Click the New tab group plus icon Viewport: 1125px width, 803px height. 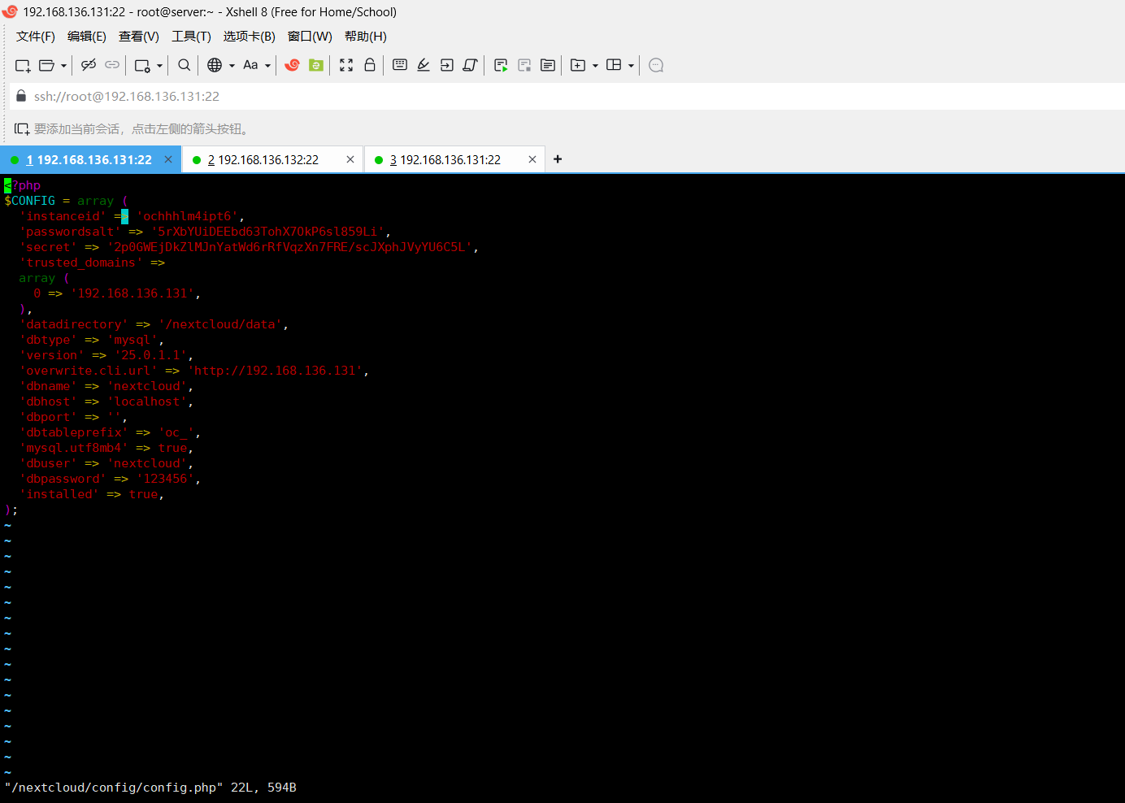click(x=578, y=65)
